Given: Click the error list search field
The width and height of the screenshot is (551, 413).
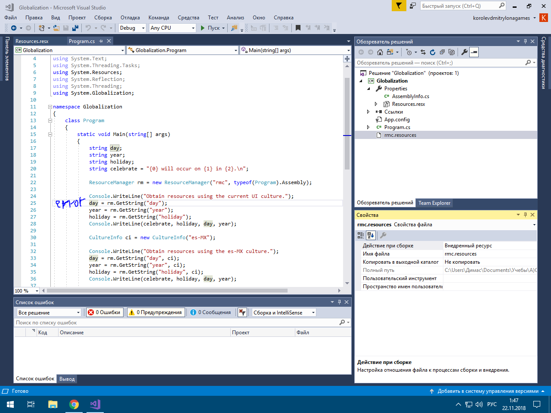Looking at the screenshot, I should [x=183, y=323].
